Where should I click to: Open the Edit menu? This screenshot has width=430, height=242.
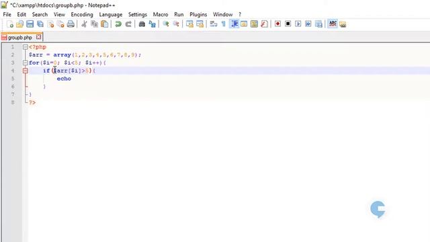[x=21, y=15]
